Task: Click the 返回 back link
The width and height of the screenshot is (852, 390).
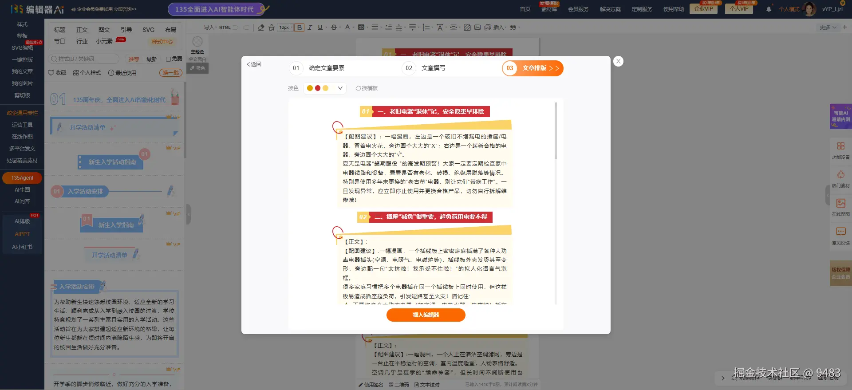Action: pyautogui.click(x=254, y=64)
